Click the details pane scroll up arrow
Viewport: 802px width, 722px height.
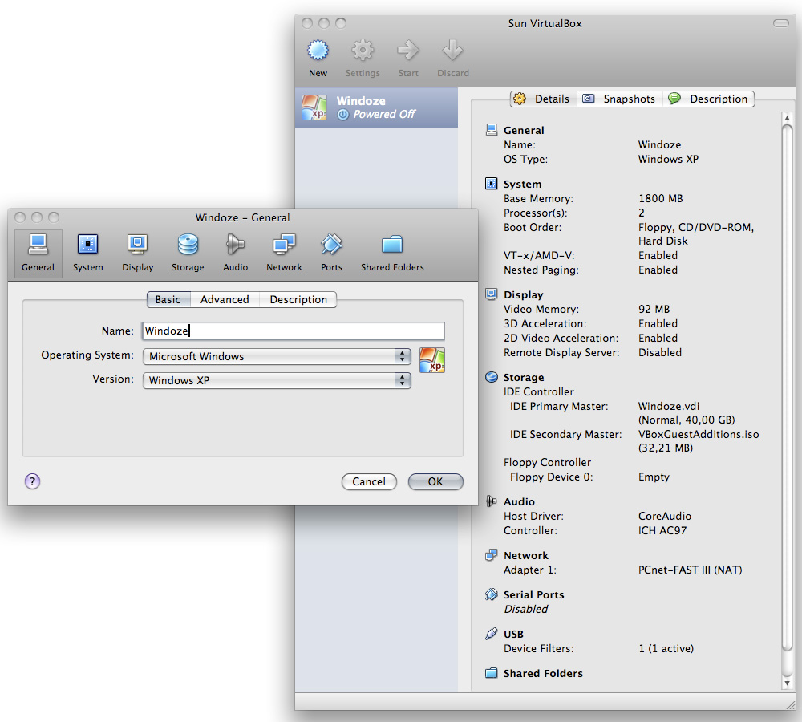pos(788,118)
